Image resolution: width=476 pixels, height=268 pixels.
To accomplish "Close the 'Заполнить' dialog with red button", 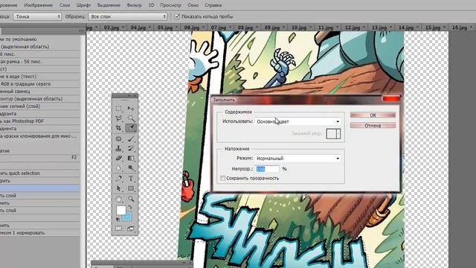I will [x=391, y=99].
